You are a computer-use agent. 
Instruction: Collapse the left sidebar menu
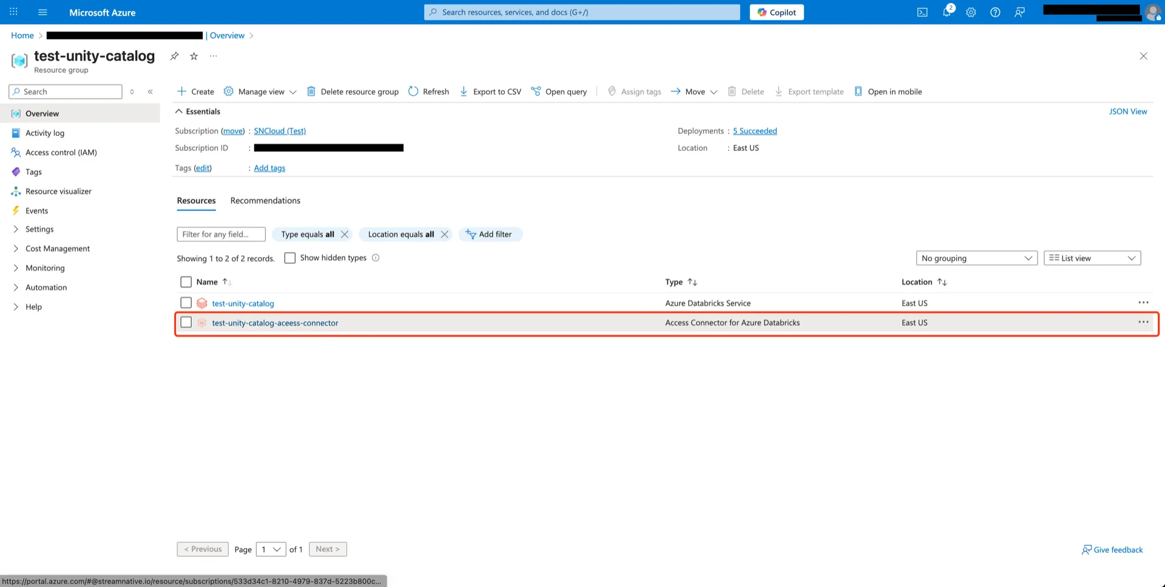(150, 92)
